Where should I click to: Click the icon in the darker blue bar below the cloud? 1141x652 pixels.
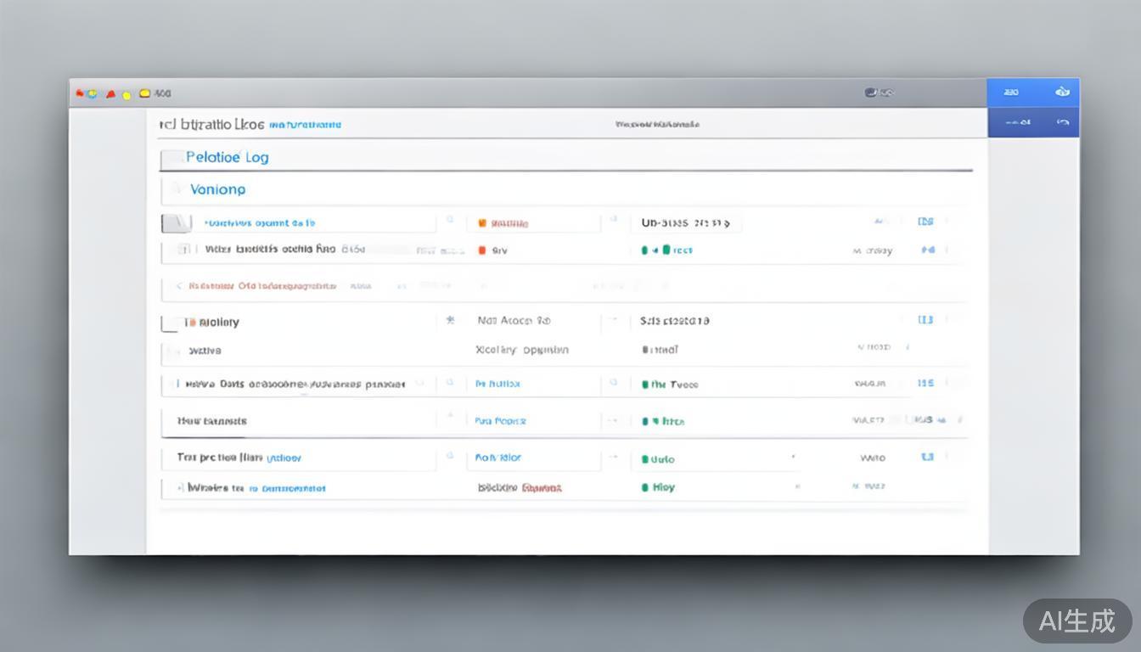click(x=1061, y=122)
